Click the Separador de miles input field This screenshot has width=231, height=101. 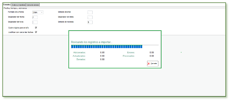tap(90, 17)
